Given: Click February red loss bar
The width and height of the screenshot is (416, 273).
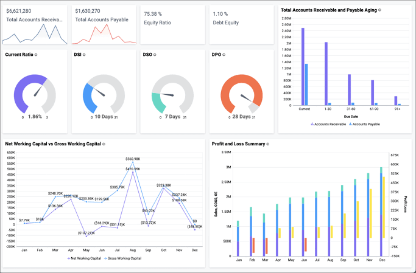Looking at the screenshot, I should point(253,245).
